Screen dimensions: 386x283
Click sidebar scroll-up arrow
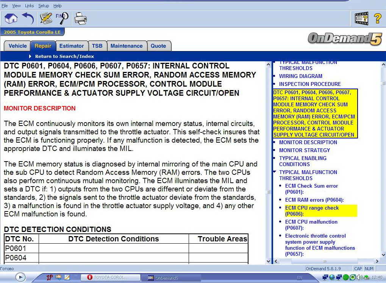[383, 65]
